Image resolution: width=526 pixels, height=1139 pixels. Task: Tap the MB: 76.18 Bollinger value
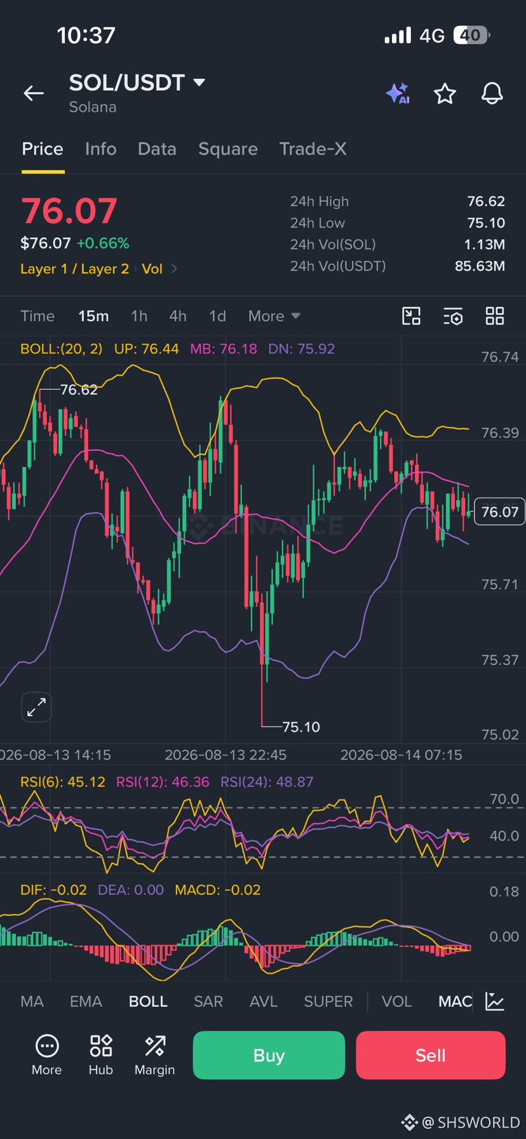[x=224, y=349]
